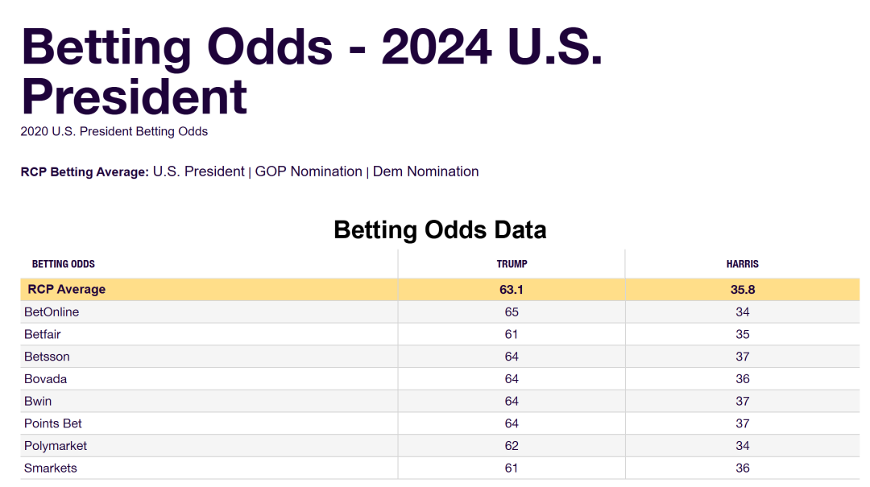The height and width of the screenshot is (487, 870).
Task: Click the Smarkets row label
Action: click(x=51, y=468)
